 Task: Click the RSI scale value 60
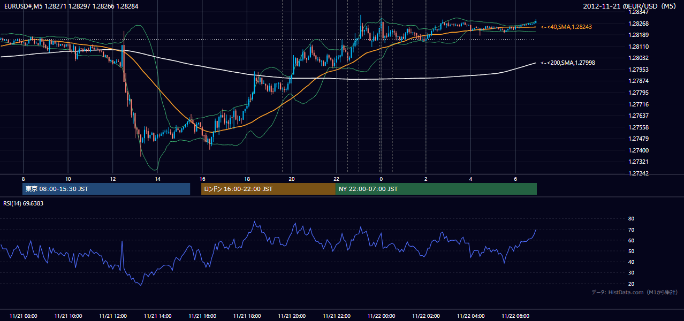[x=631, y=240]
